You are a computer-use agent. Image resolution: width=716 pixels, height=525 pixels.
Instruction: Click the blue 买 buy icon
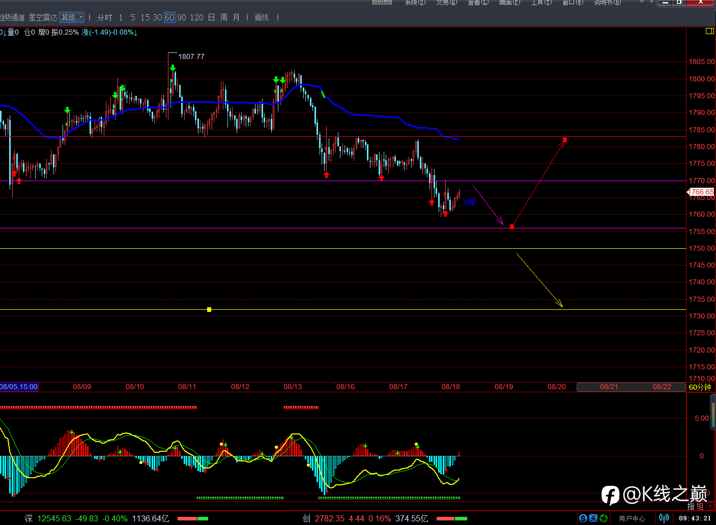coord(593,518)
